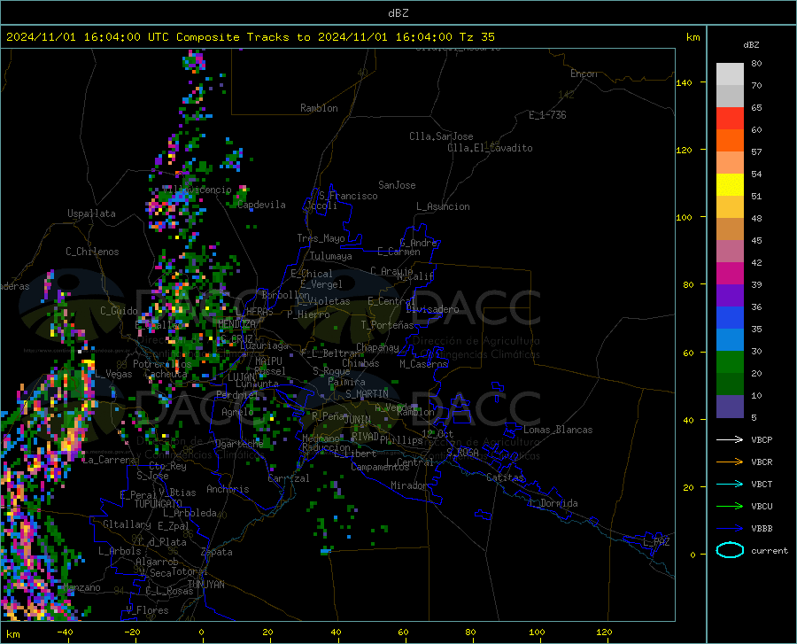Pick the red swatch between 65 and 60

point(730,119)
